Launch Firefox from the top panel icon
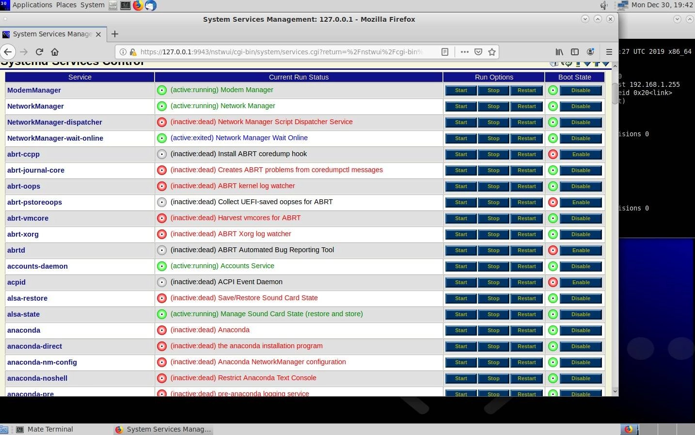Image resolution: width=695 pixels, height=435 pixels. [138, 5]
